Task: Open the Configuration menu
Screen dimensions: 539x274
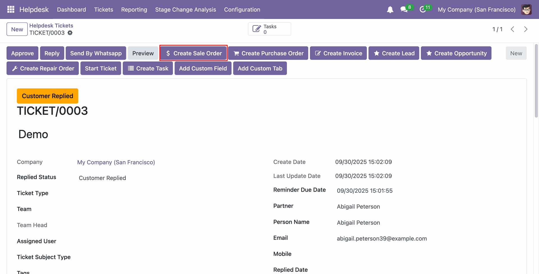Action: [242, 10]
